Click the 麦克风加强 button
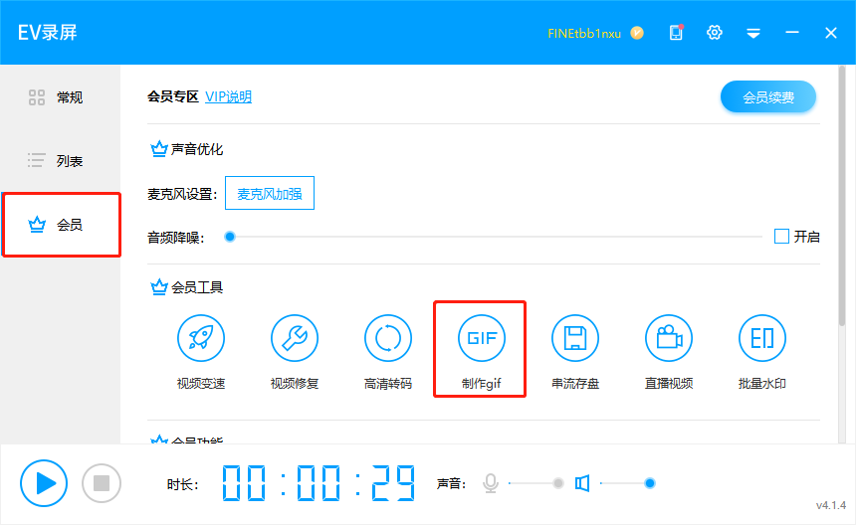 [270, 193]
